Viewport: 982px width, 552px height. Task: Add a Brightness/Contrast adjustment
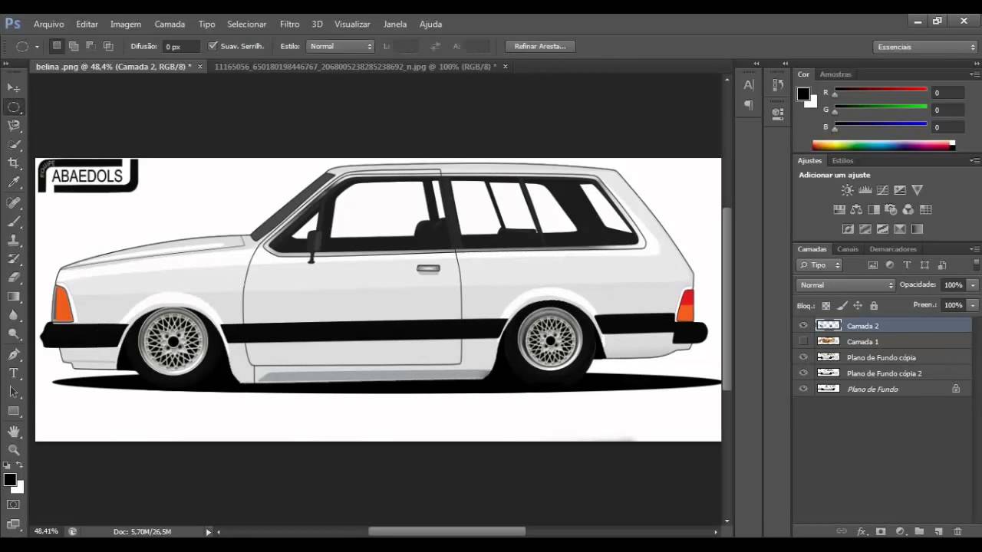tap(847, 190)
